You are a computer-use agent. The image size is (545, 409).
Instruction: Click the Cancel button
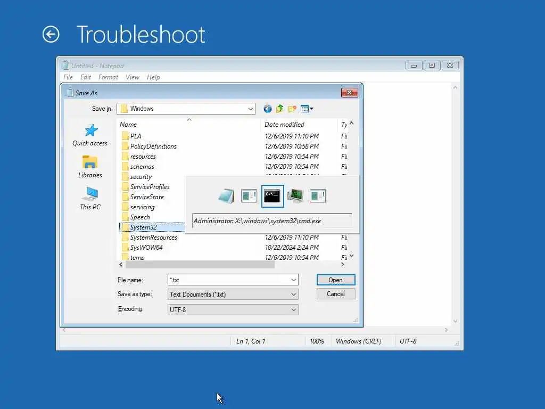336,294
